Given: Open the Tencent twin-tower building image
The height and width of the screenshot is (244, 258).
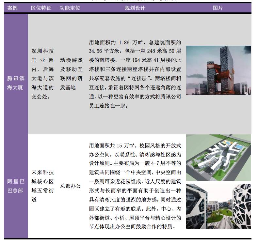Looking at the screenshot, I should point(218,70).
